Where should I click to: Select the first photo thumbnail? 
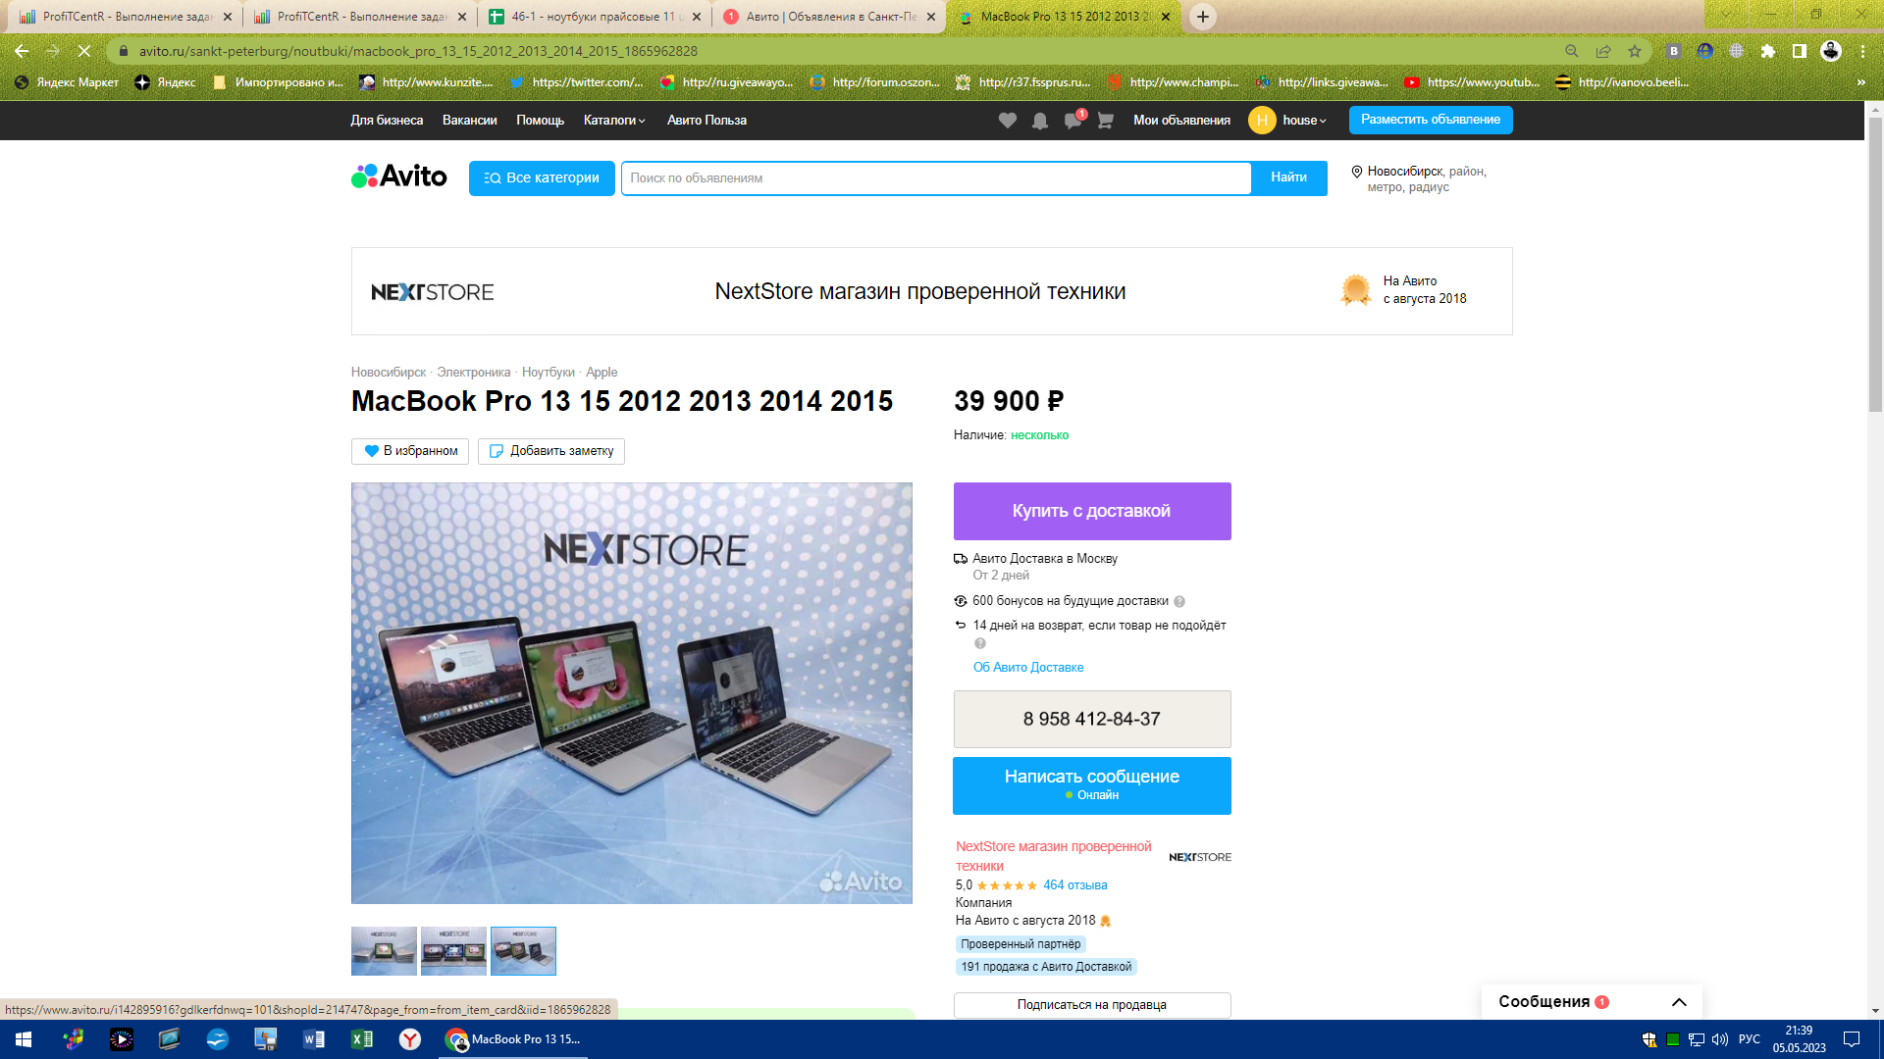point(384,951)
